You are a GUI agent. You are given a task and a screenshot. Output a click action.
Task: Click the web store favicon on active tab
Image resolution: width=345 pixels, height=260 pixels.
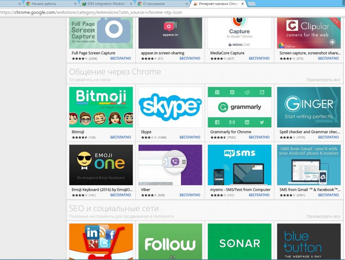[x=195, y=4]
